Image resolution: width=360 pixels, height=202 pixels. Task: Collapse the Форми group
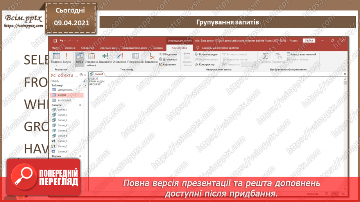click(80, 156)
